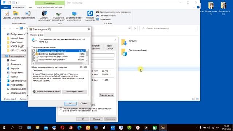Select Музыка in the navigation pane
This screenshot has width=233, height=131.
pos(14,76)
